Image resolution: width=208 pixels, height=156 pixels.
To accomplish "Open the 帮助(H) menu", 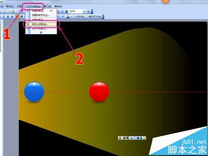I will pos(58,6).
